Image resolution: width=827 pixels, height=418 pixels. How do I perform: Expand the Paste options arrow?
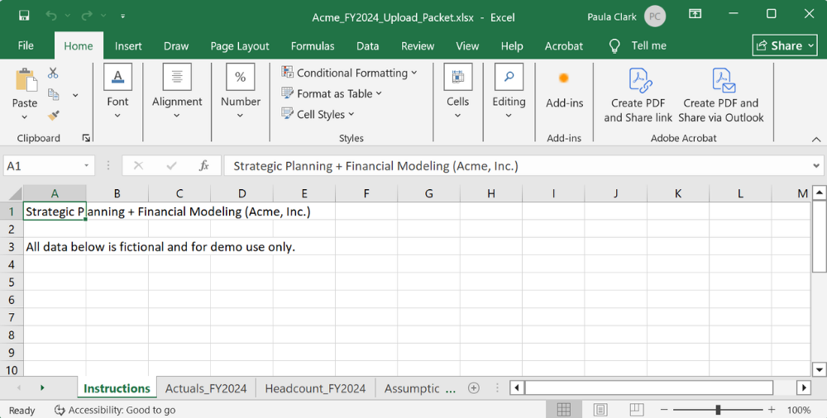[x=24, y=117]
